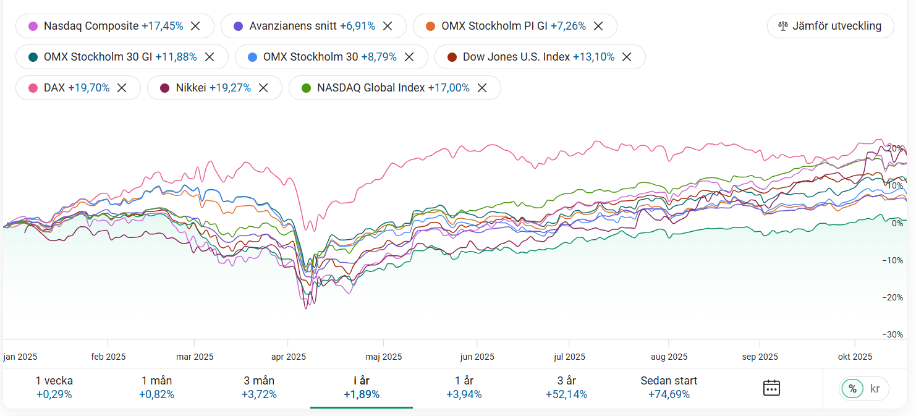Screen dimensions: 916x416
Task: Remove the NASDAQ Global Index chip
Action: 482,88
